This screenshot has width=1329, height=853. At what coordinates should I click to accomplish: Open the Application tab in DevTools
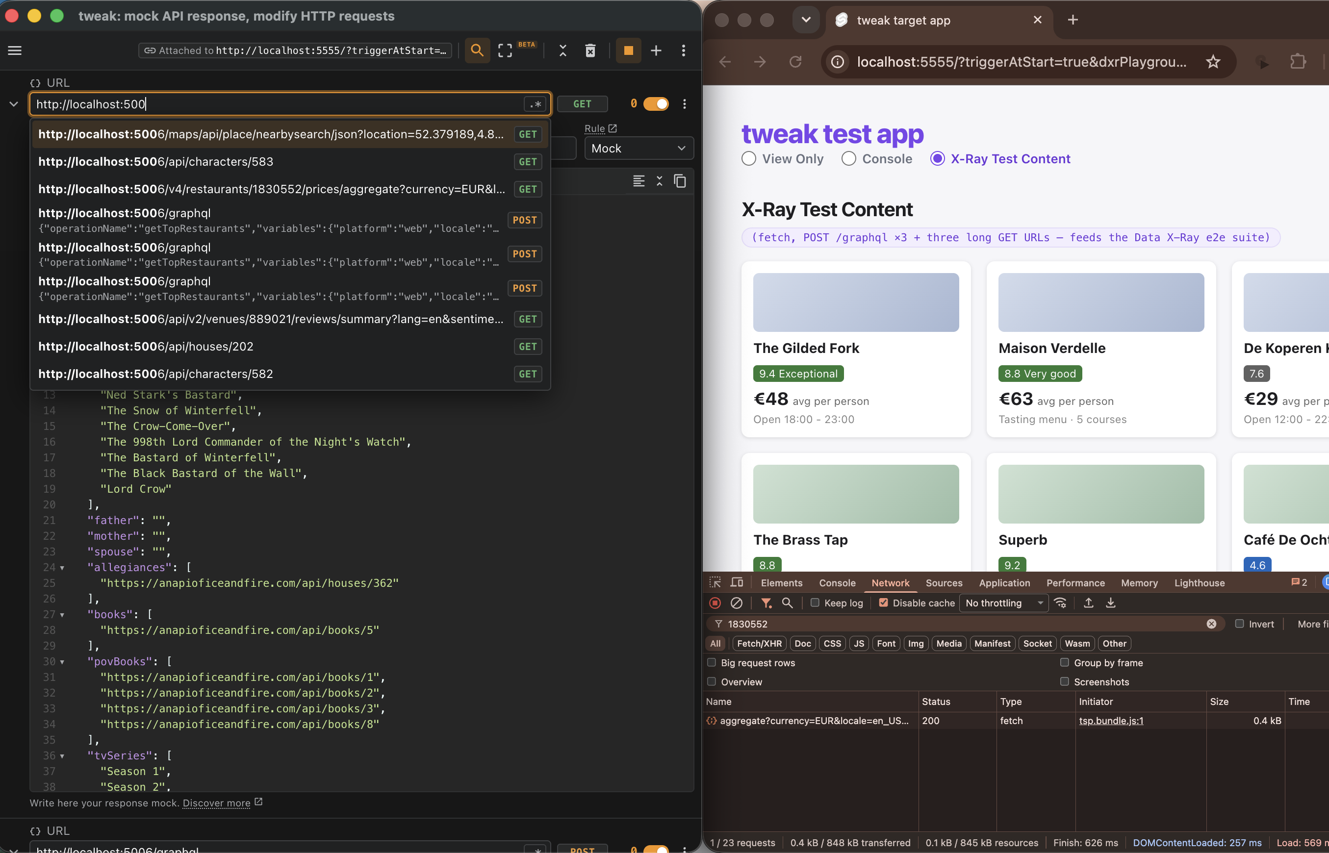tap(1004, 583)
